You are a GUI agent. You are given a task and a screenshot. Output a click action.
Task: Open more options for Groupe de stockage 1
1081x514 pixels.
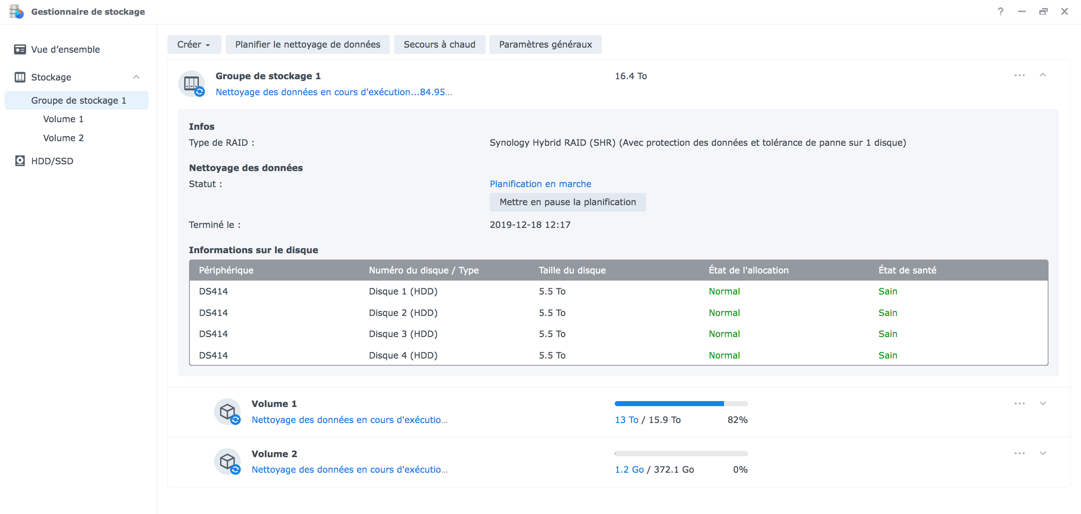coord(1019,75)
